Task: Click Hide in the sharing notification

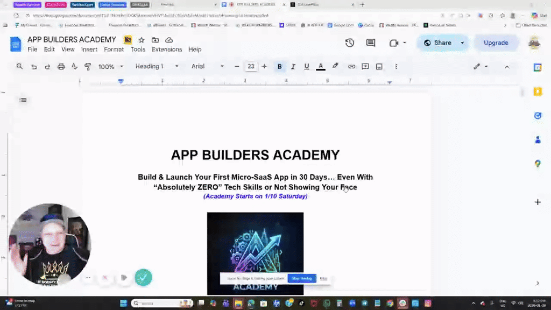Action: [323, 279]
